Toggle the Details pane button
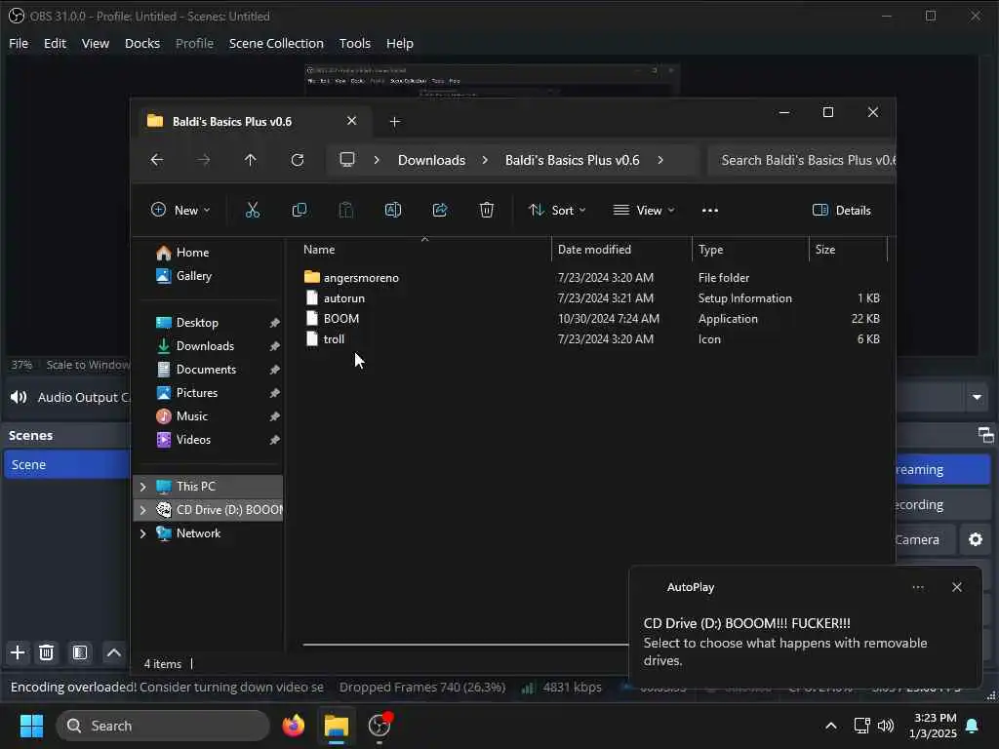The image size is (999, 749). [842, 211]
